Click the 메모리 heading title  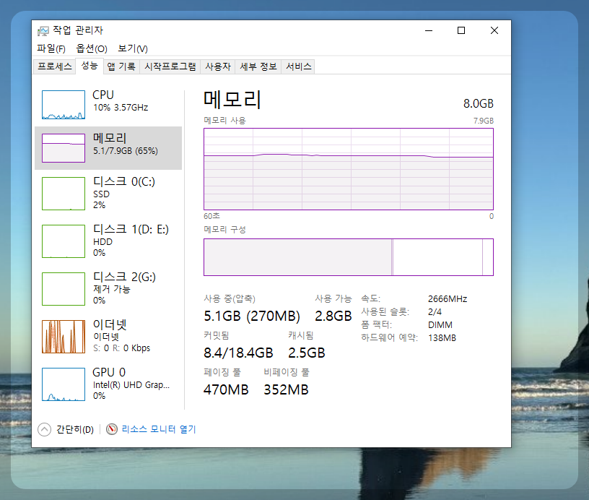click(232, 100)
